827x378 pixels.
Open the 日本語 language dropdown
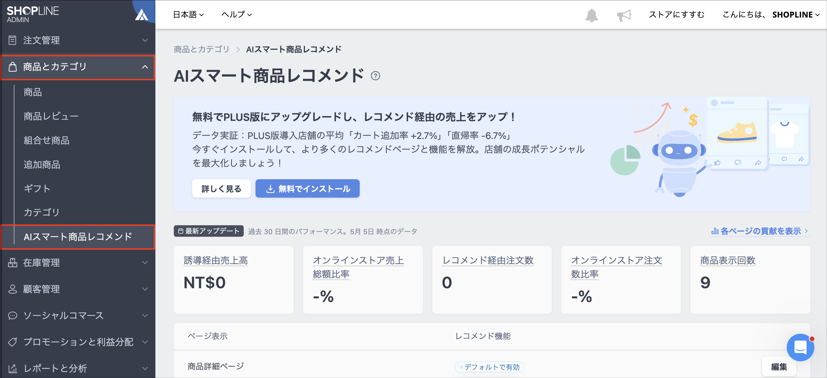tap(188, 14)
